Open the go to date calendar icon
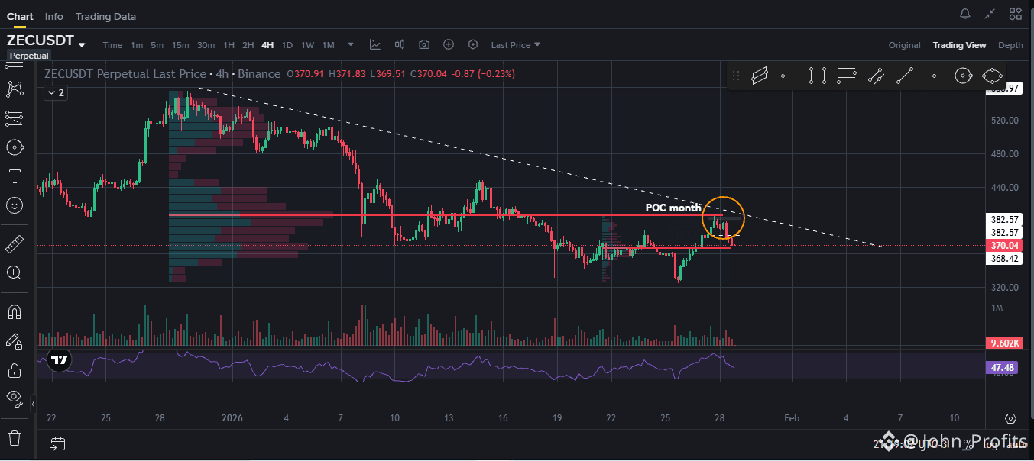The width and height of the screenshot is (1034, 461). coord(58,443)
